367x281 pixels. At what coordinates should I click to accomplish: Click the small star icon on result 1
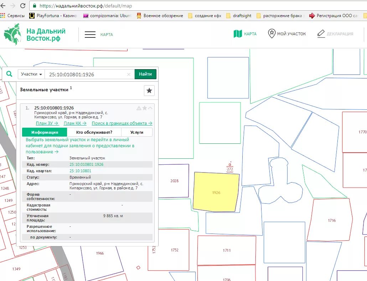pos(145,108)
